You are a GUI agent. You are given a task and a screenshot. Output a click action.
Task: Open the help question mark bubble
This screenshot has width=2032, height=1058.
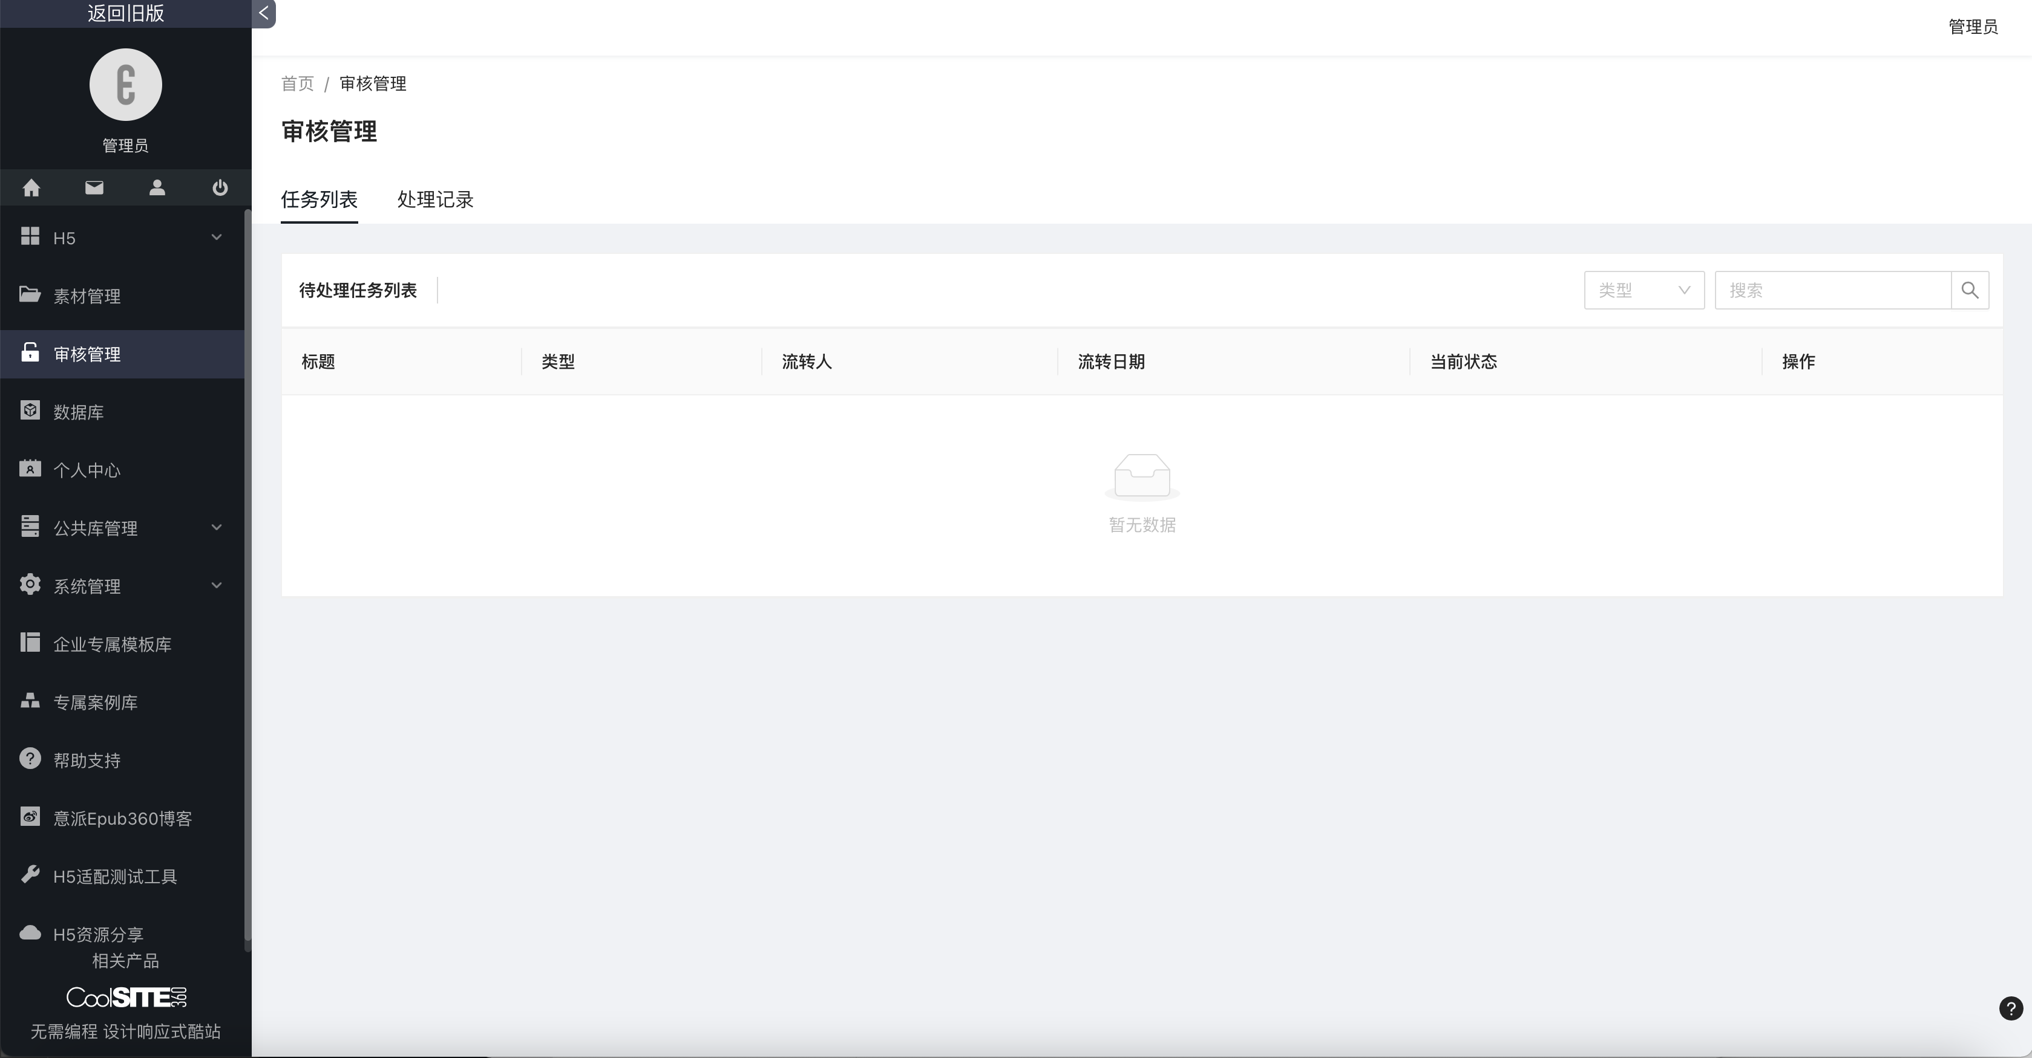[x=2011, y=1008]
